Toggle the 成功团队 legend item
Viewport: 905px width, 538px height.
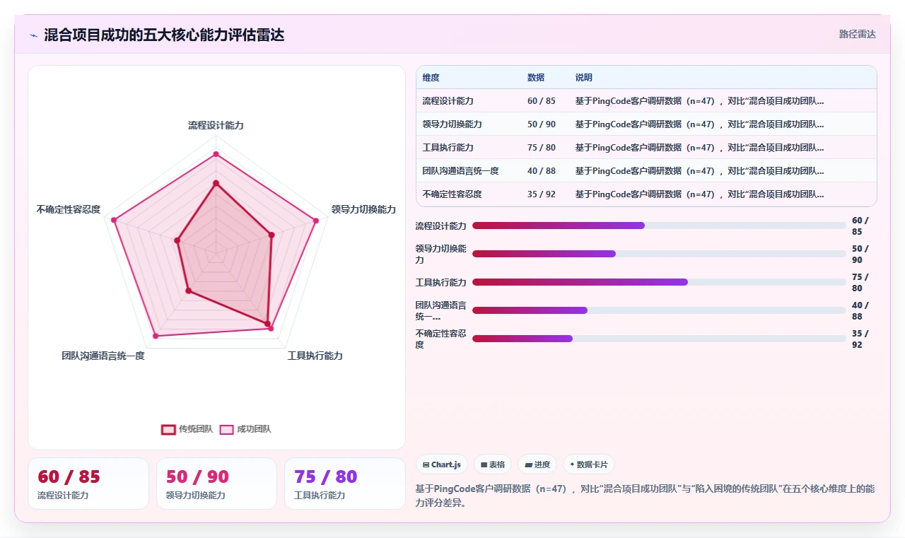[x=245, y=429]
